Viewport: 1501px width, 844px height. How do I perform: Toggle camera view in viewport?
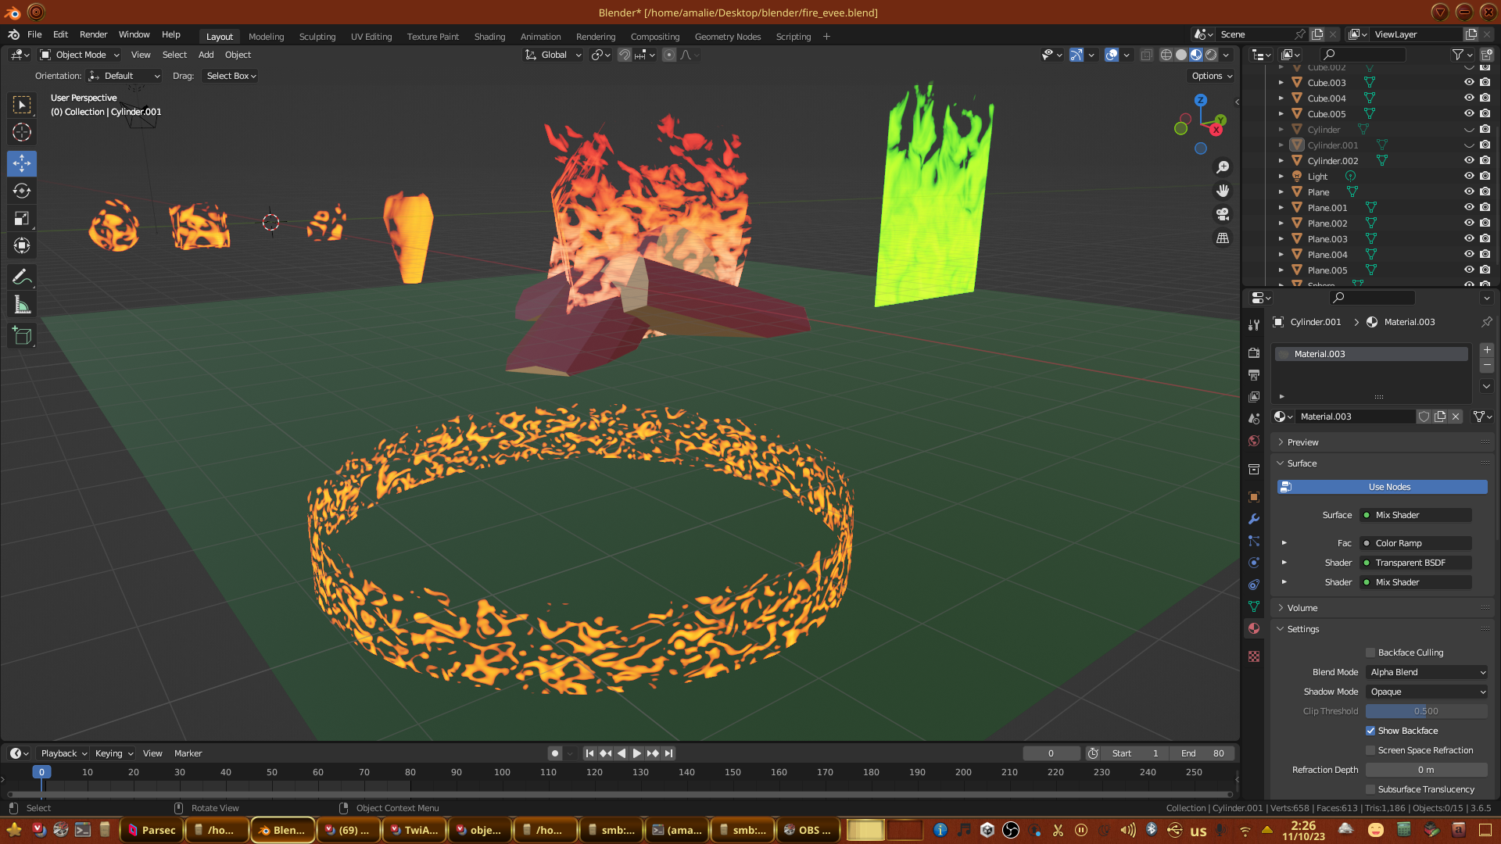[x=1223, y=214]
